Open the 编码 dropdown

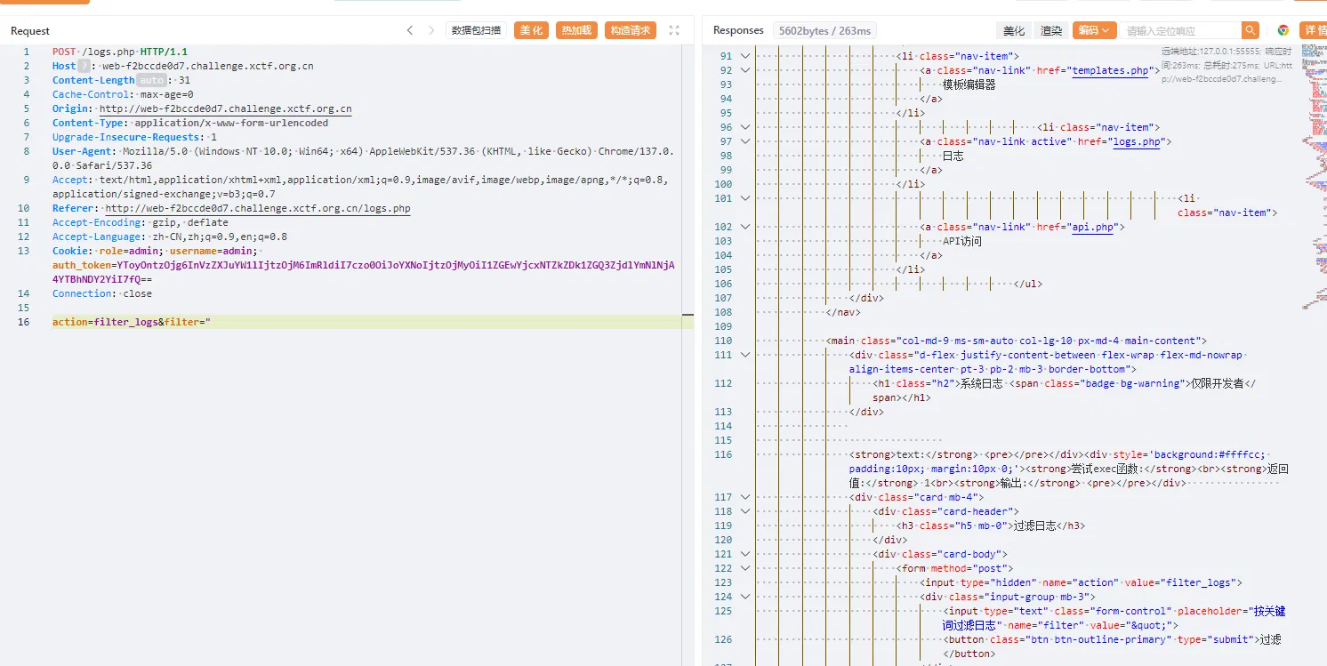coord(1094,30)
